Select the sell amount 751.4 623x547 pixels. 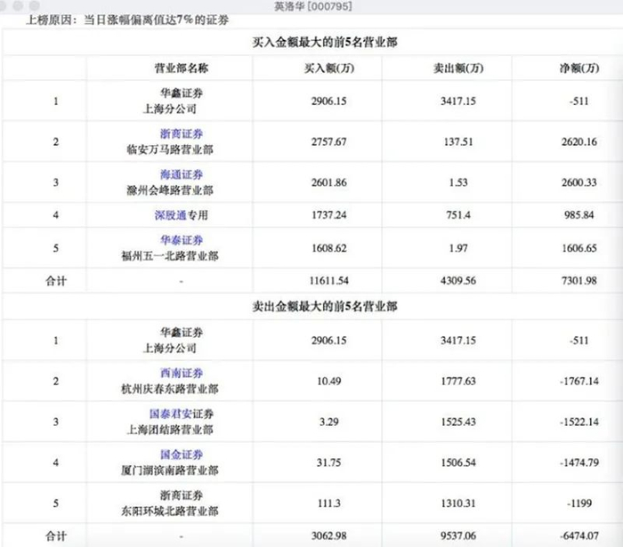click(458, 215)
